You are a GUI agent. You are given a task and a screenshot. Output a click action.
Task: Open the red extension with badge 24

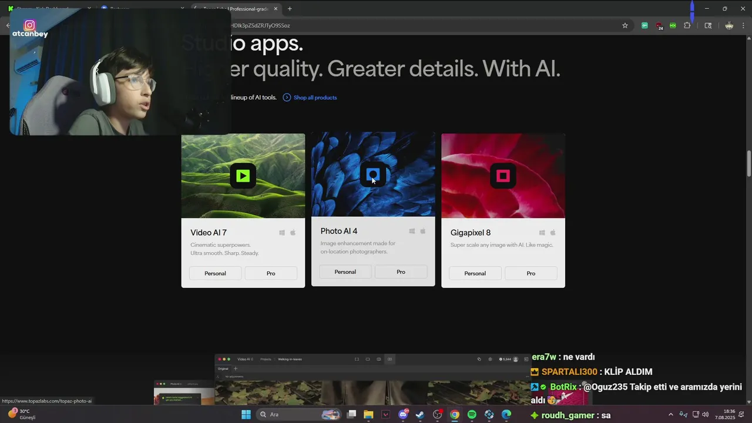(659, 26)
